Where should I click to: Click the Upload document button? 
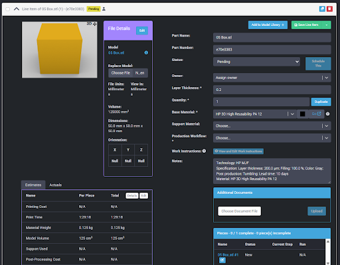coord(317,211)
